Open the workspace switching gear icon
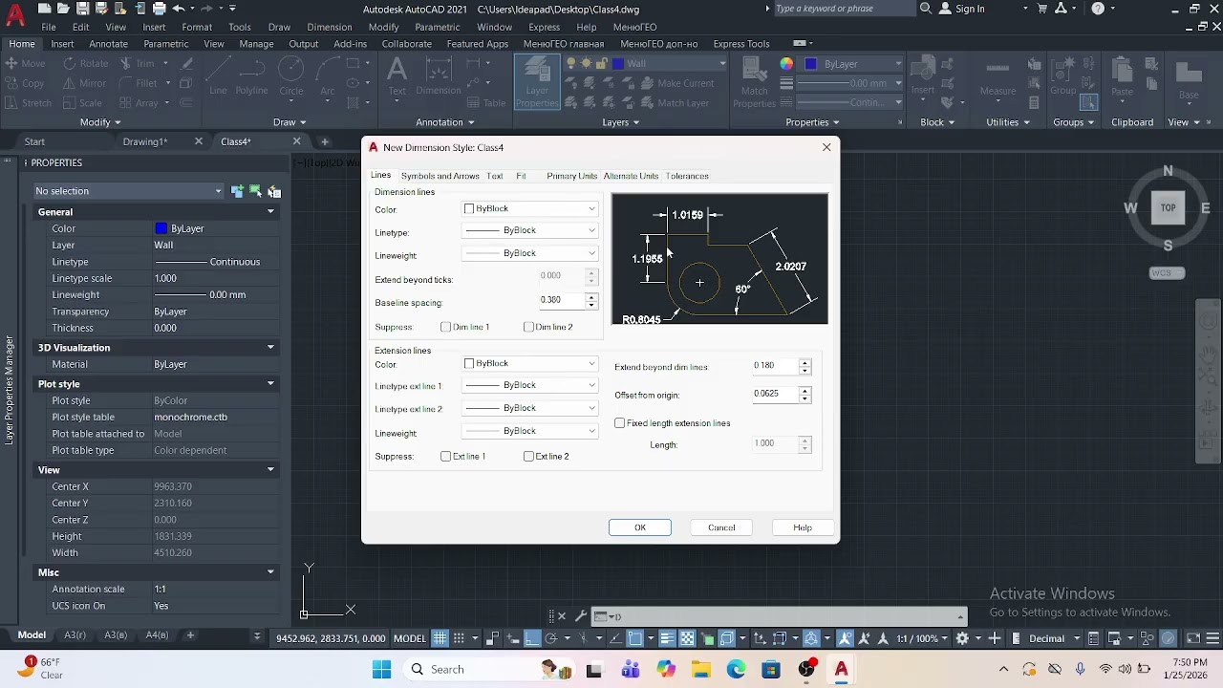Image resolution: width=1223 pixels, height=688 pixels. click(962, 638)
